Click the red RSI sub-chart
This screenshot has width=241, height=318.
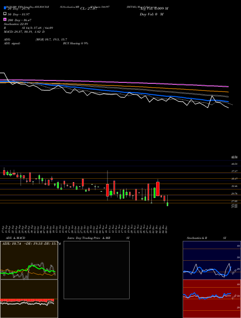coord(212,299)
